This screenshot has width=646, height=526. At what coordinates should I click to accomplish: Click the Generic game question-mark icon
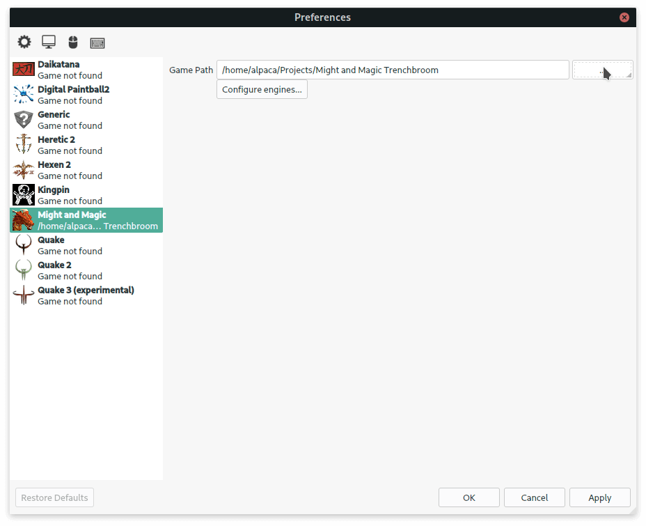pyautogui.click(x=24, y=120)
